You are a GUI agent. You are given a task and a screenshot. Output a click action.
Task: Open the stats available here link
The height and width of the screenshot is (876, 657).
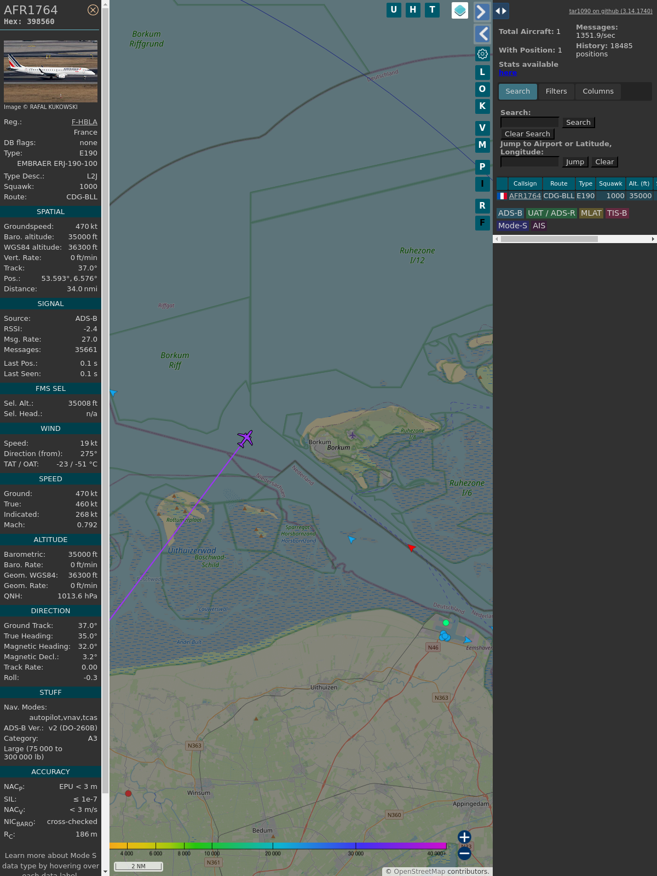click(508, 73)
